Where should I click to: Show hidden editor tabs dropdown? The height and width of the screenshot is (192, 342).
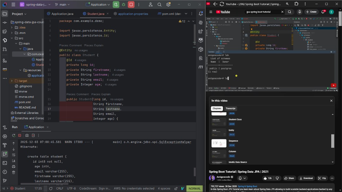186,14
